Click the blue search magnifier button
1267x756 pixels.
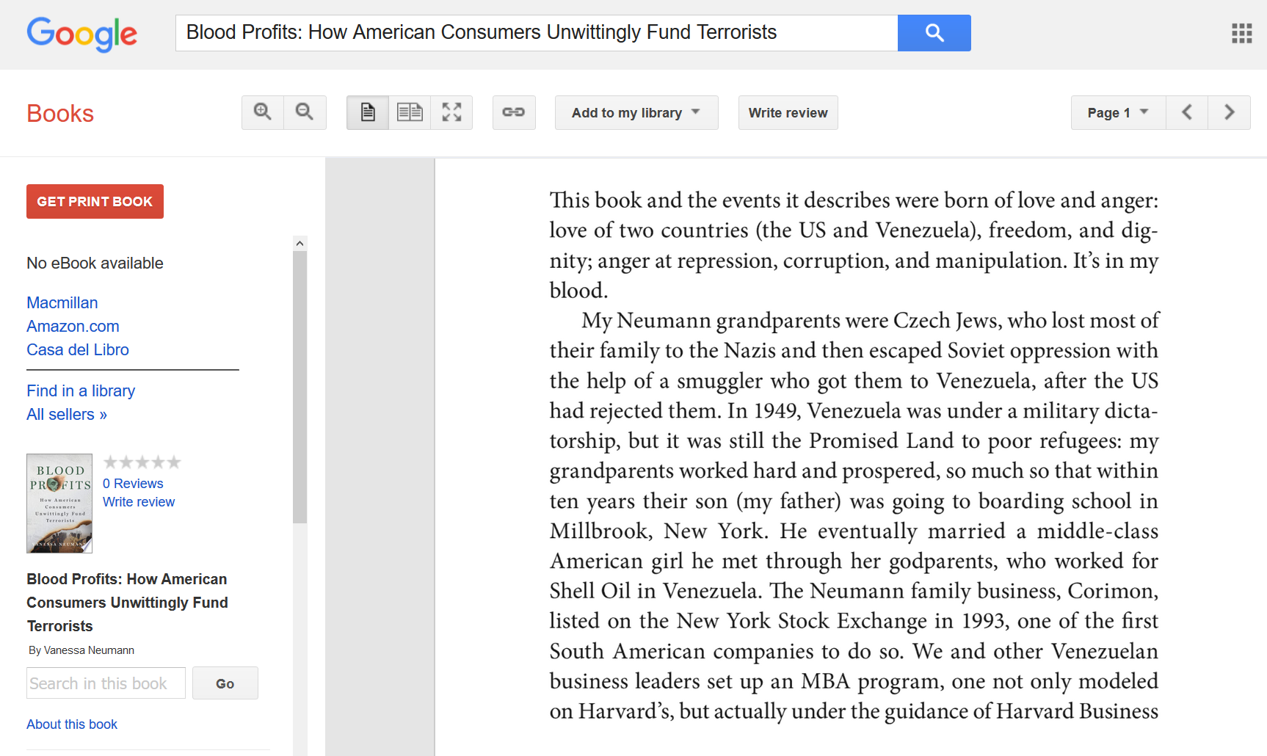click(934, 33)
